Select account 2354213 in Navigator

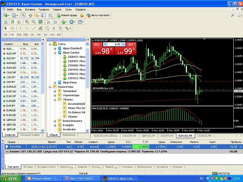point(74,78)
